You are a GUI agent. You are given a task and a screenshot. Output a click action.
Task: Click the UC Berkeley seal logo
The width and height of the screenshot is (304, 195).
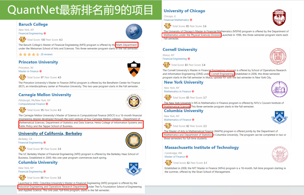[134, 140]
